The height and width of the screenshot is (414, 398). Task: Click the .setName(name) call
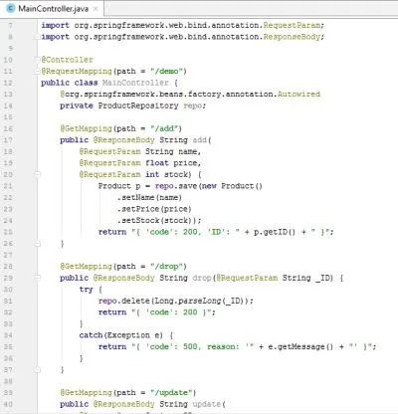[149, 198]
